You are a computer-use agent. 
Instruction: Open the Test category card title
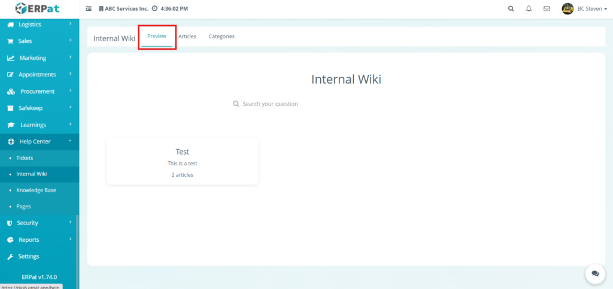pyautogui.click(x=182, y=152)
